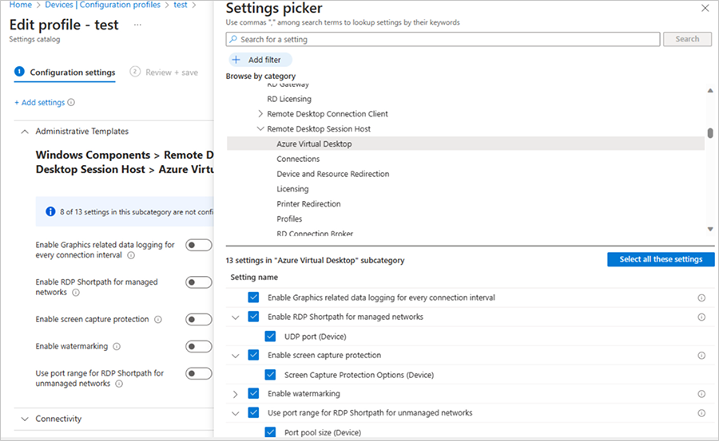Uncheck Enable RDP Shortpath for managed networks checkbox

coord(253,317)
